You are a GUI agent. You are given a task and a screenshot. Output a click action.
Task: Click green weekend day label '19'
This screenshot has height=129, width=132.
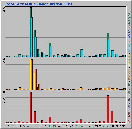point(77,126)
